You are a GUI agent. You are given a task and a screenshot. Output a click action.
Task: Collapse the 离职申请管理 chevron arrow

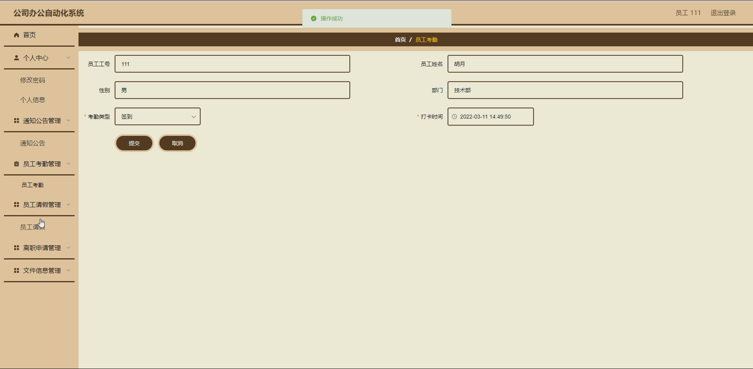(x=68, y=248)
